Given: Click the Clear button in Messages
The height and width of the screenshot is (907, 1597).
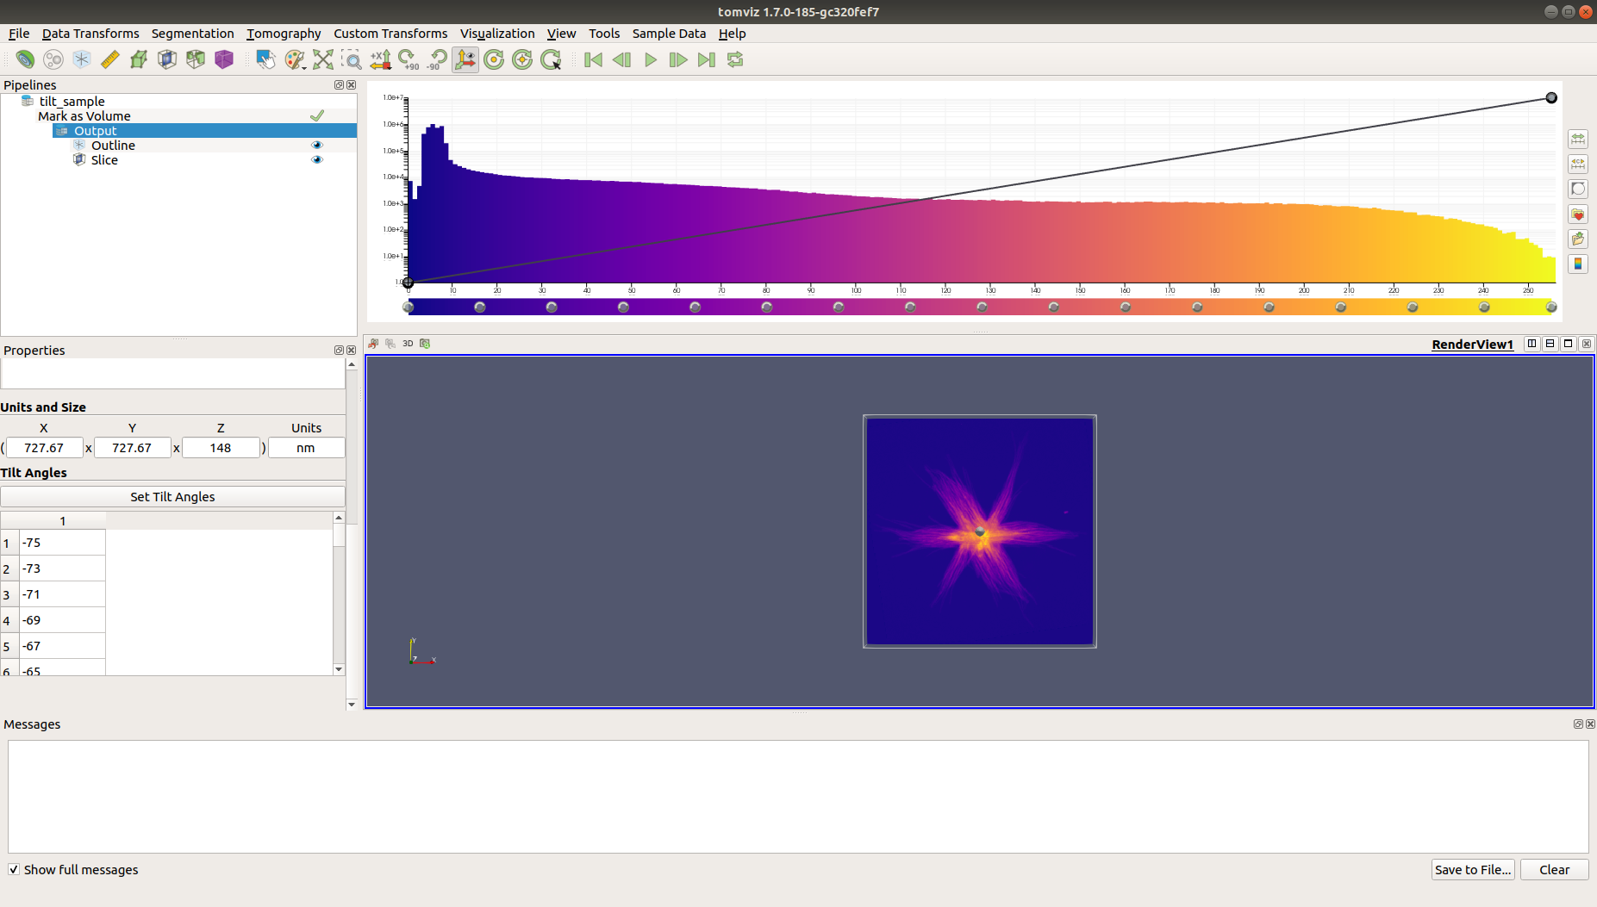Looking at the screenshot, I should (1554, 869).
